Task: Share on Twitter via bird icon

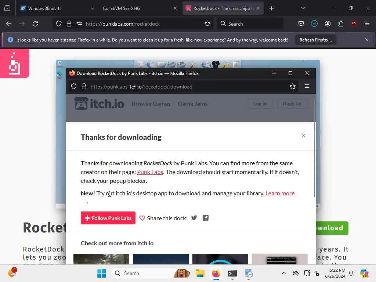Action: [194, 218]
